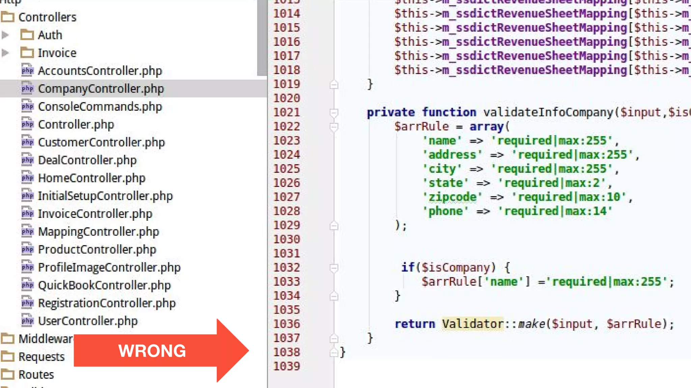
Task: Click PHP icon beside ConsoleCommands.php
Action: click(27, 106)
